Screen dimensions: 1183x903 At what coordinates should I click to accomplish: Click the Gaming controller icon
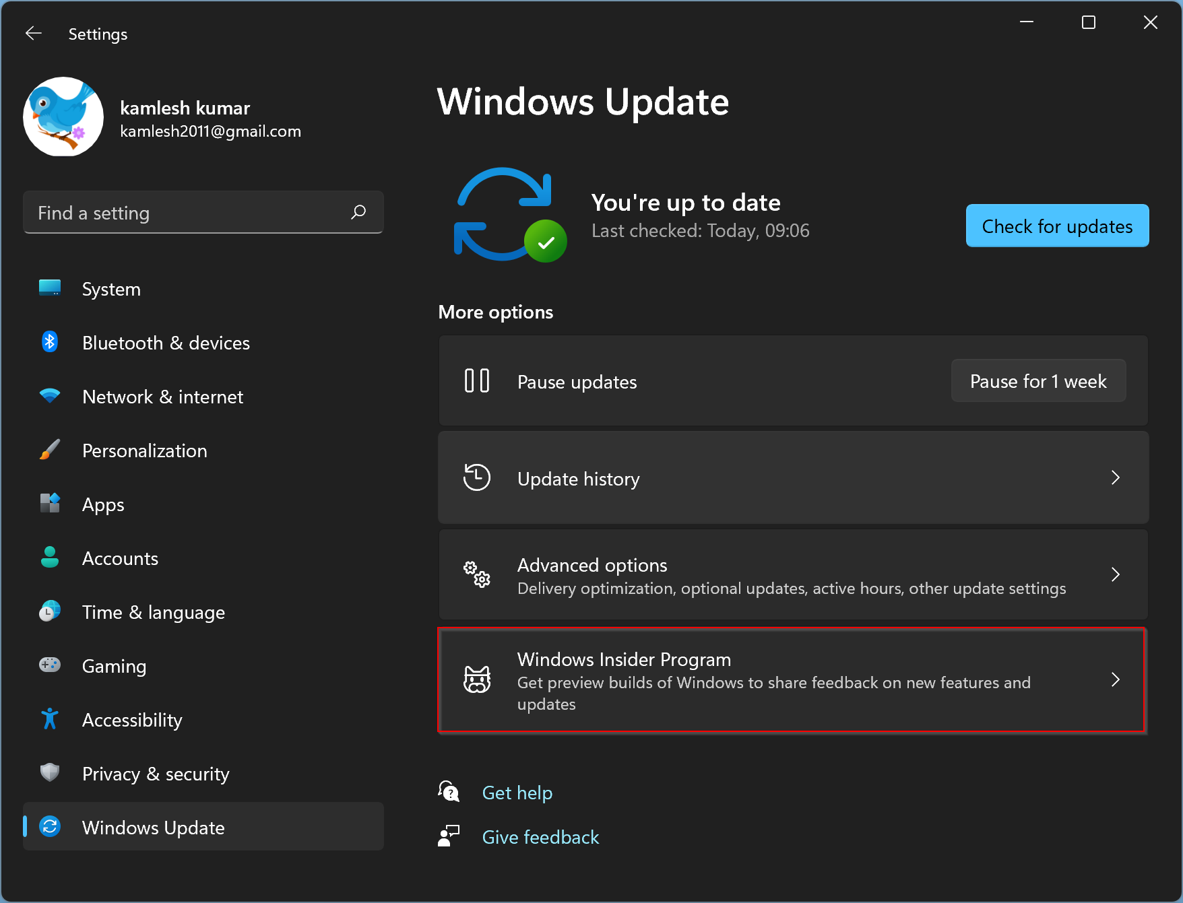[x=50, y=665]
